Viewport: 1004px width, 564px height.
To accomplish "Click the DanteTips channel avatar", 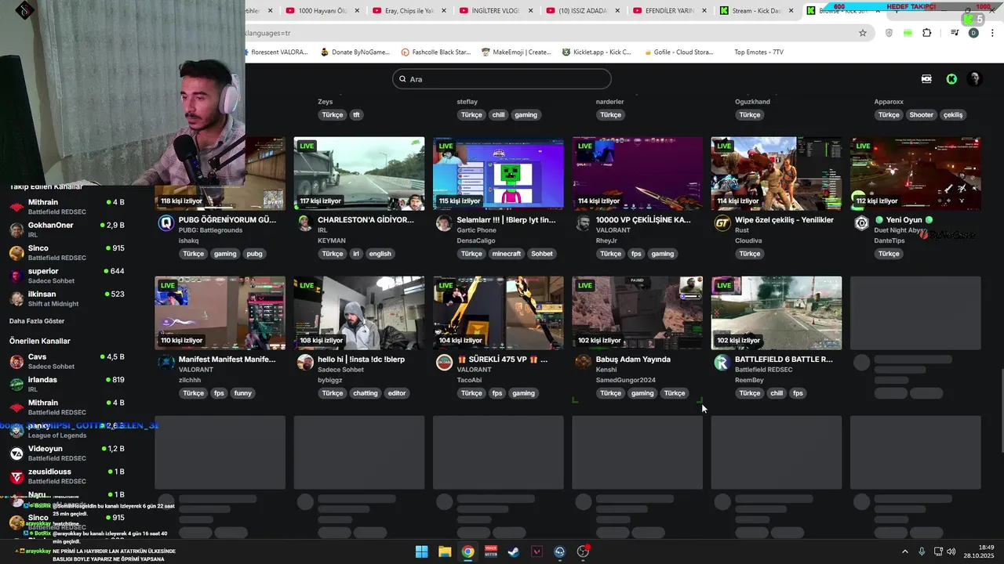I will pyautogui.click(x=861, y=223).
